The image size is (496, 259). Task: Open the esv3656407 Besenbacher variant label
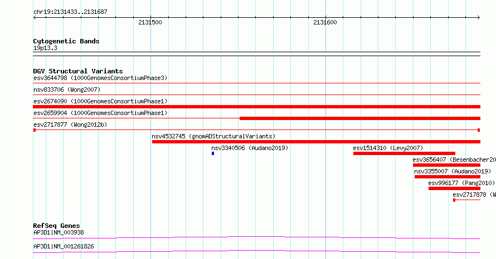click(x=454, y=160)
